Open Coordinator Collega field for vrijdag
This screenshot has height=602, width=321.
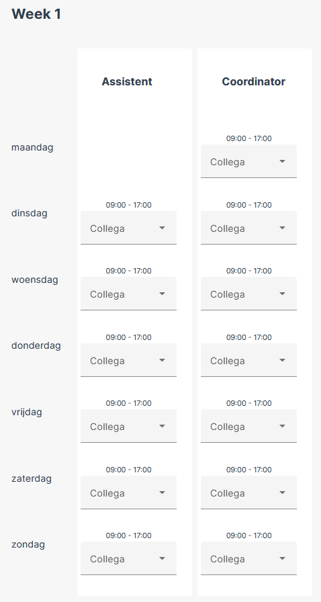248,426
